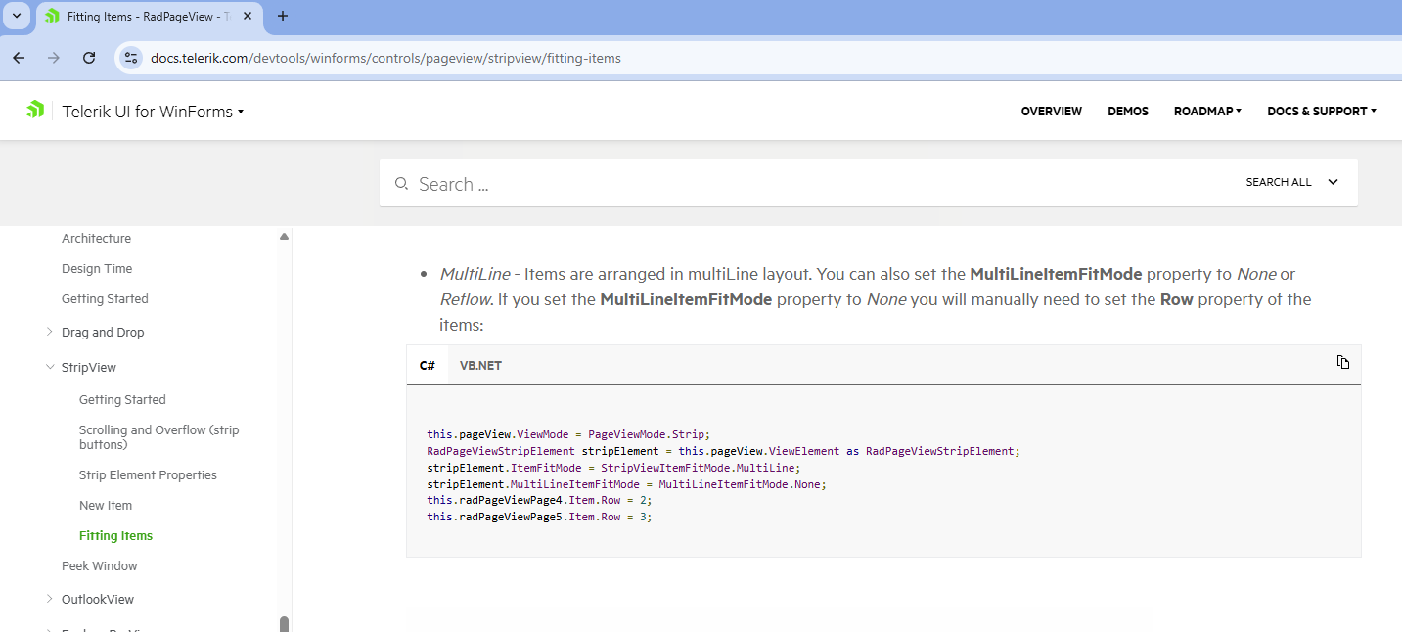
Task: Copy the code snippet using copy icon
Action: [x=1343, y=362]
